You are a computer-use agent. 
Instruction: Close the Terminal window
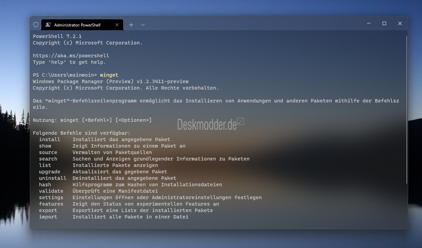coord(400,23)
